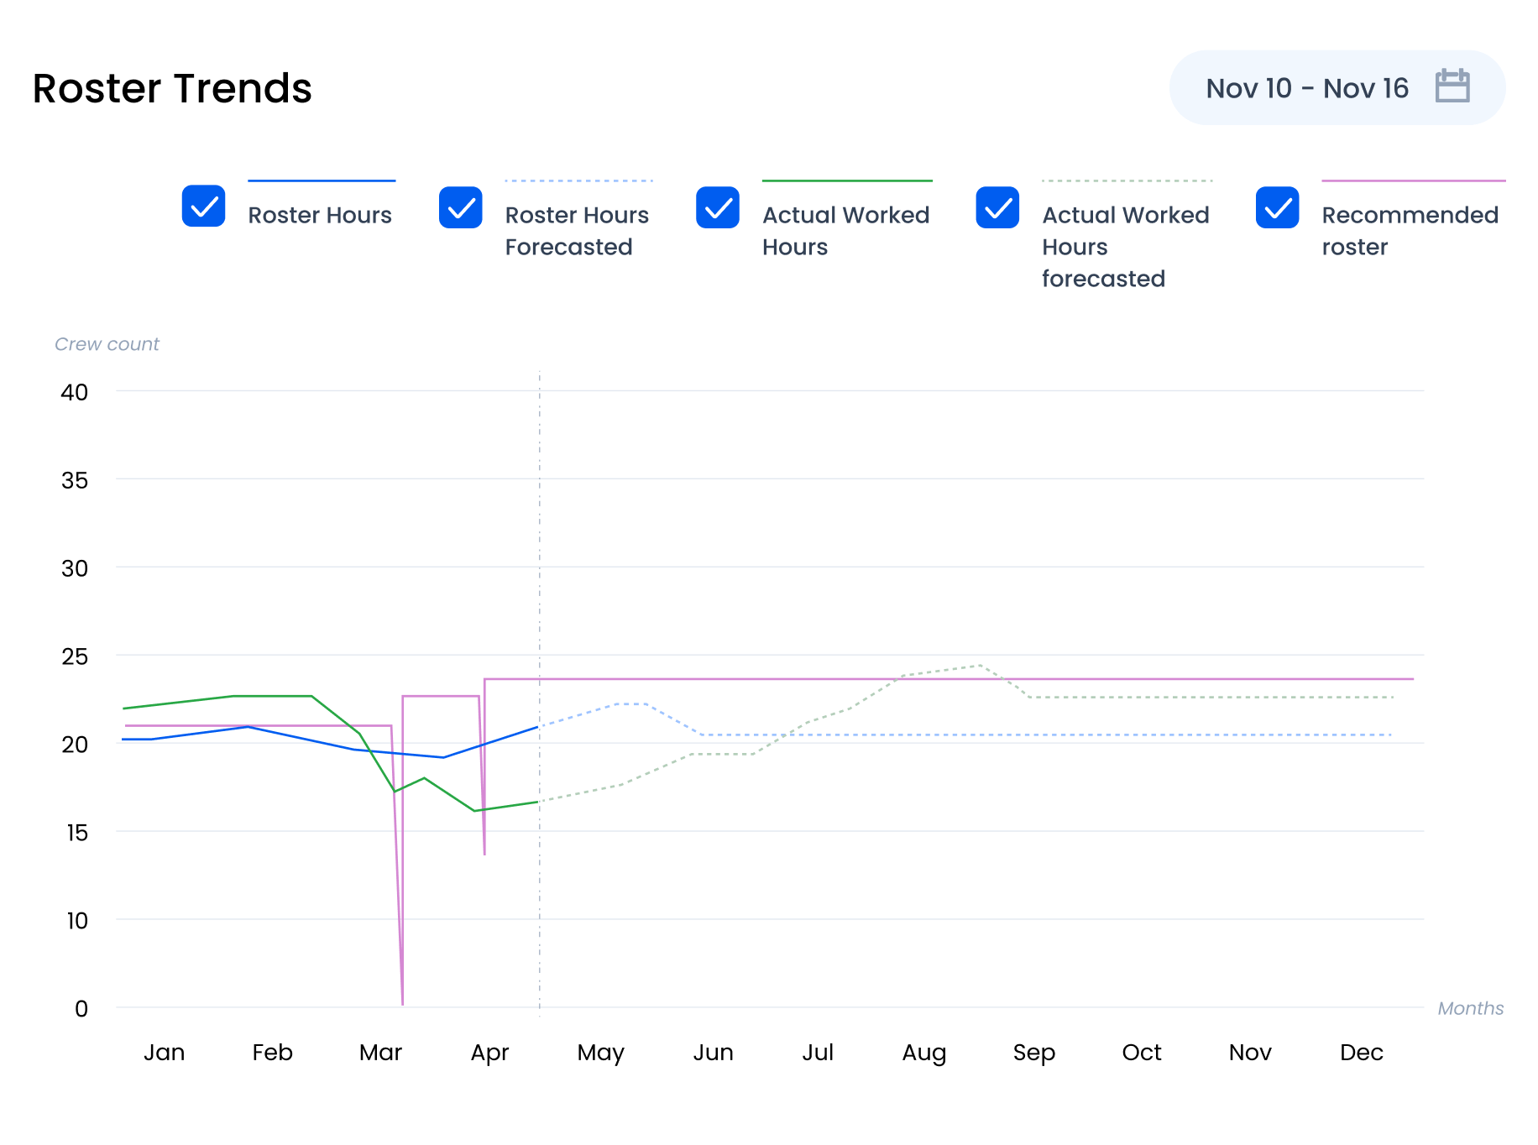Click the 25 value on the y-axis
This screenshot has height=1145, width=1538.
[75, 656]
